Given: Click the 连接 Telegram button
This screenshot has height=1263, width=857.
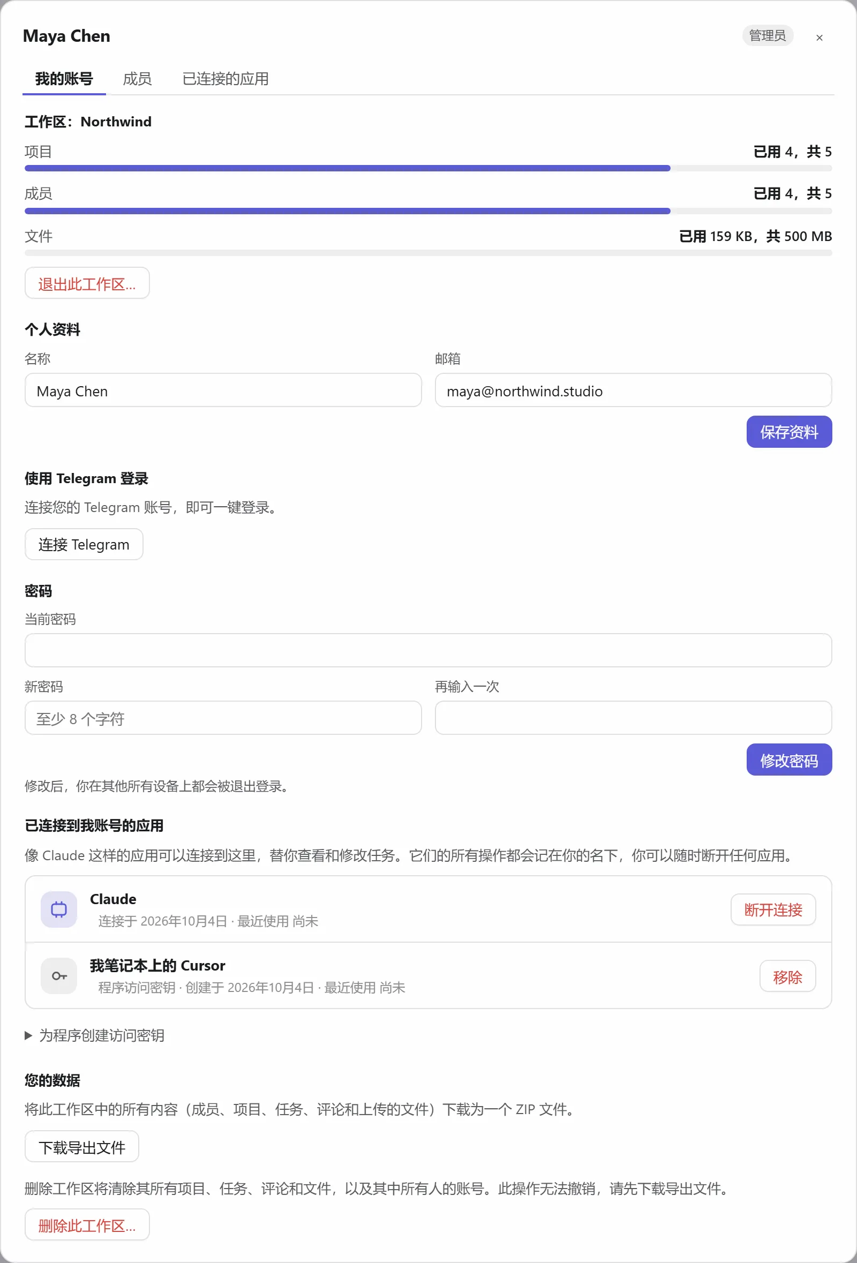Looking at the screenshot, I should click(84, 545).
